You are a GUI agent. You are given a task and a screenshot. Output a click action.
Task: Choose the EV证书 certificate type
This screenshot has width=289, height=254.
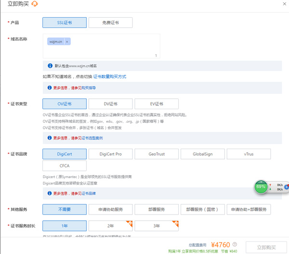click(157, 104)
